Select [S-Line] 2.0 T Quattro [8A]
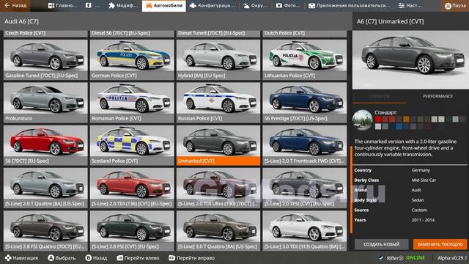The width and height of the screenshot is (469, 264). 45,188
